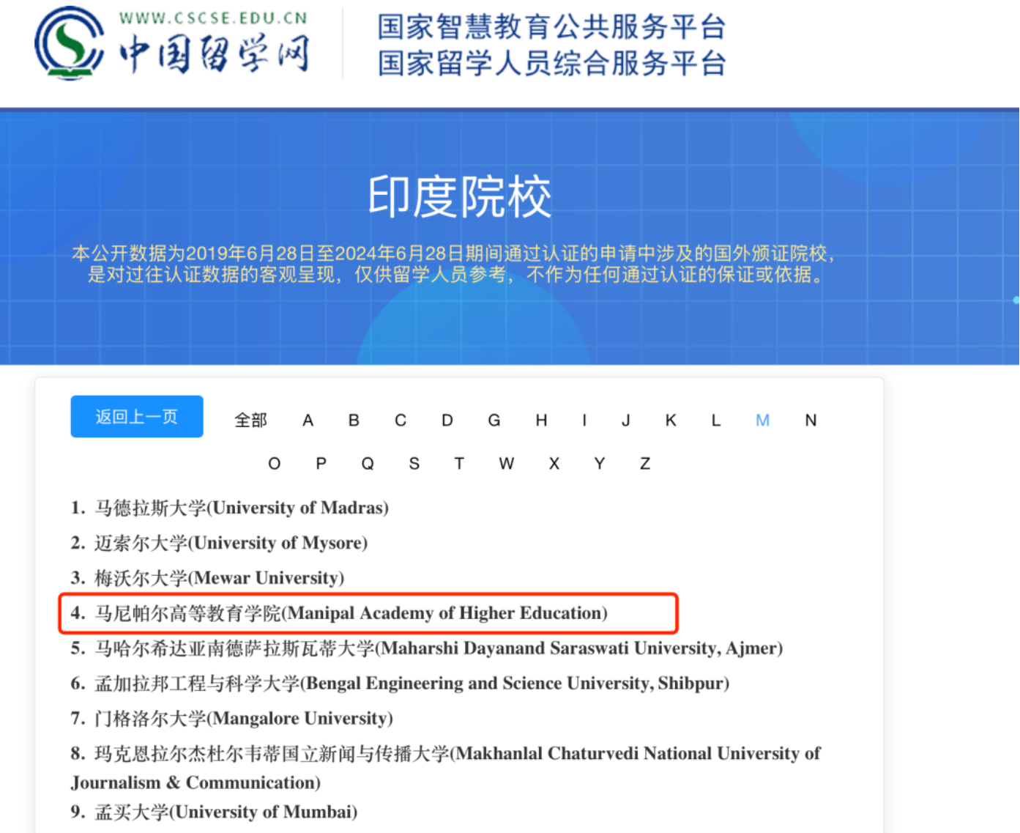
Task: Filter institutions by letter L
Action: (x=716, y=421)
